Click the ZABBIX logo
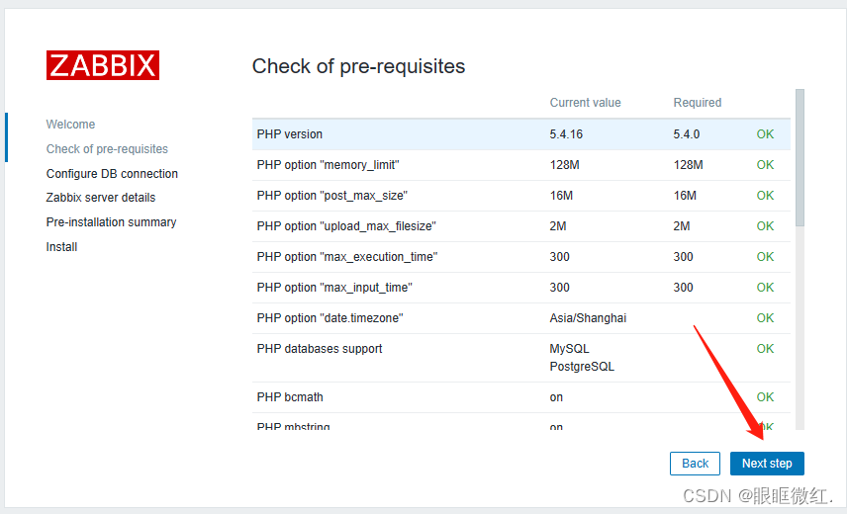847x514 pixels. [x=102, y=65]
